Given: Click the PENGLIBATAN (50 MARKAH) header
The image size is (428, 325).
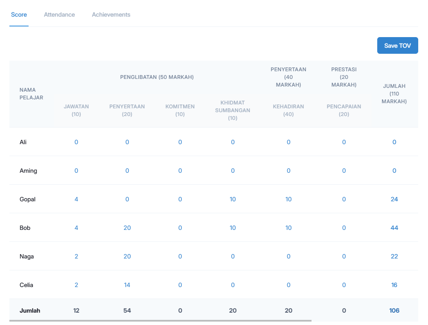Looking at the screenshot, I should point(157,77).
